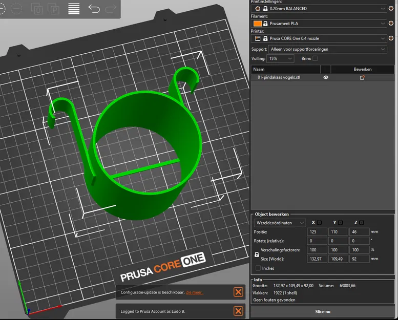Close the configuration update notification
This screenshot has width=398, height=320.
tap(238, 292)
